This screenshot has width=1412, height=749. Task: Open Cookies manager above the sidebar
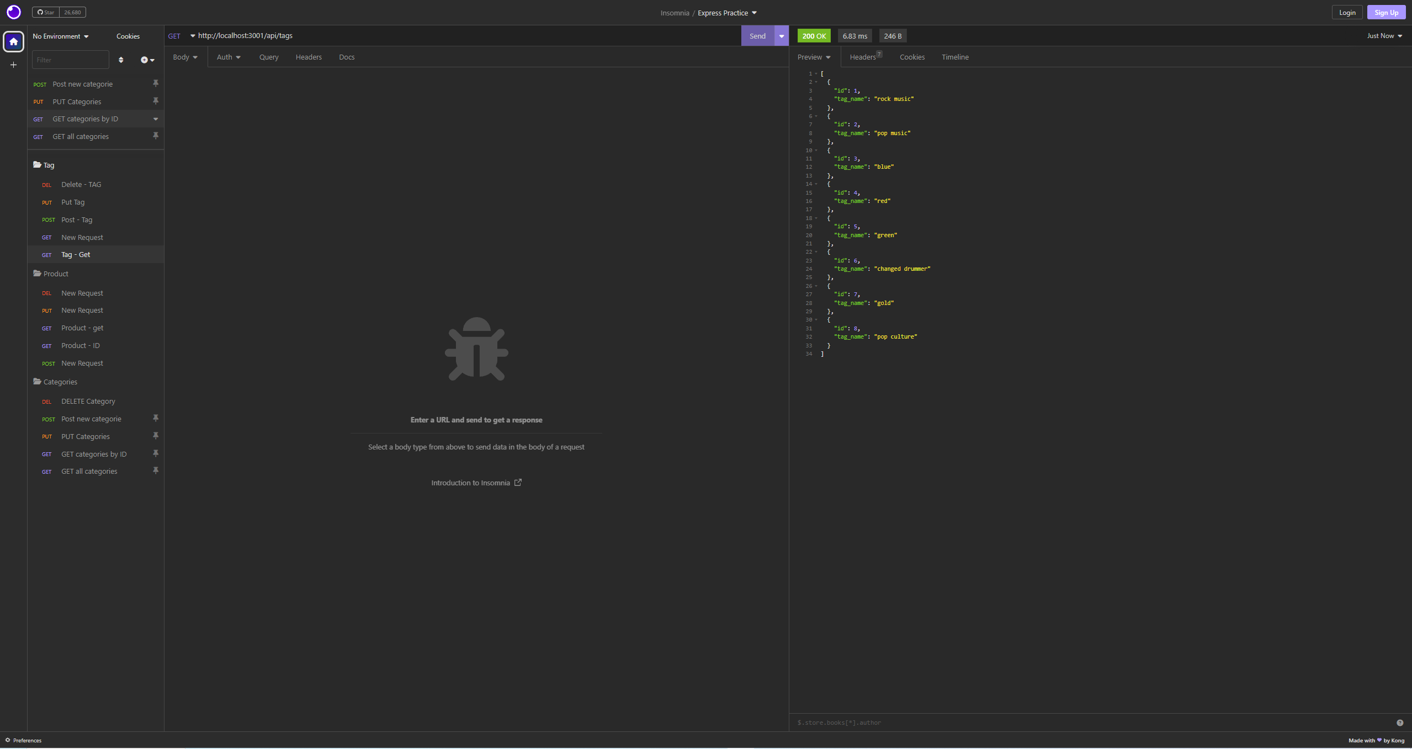pos(128,36)
